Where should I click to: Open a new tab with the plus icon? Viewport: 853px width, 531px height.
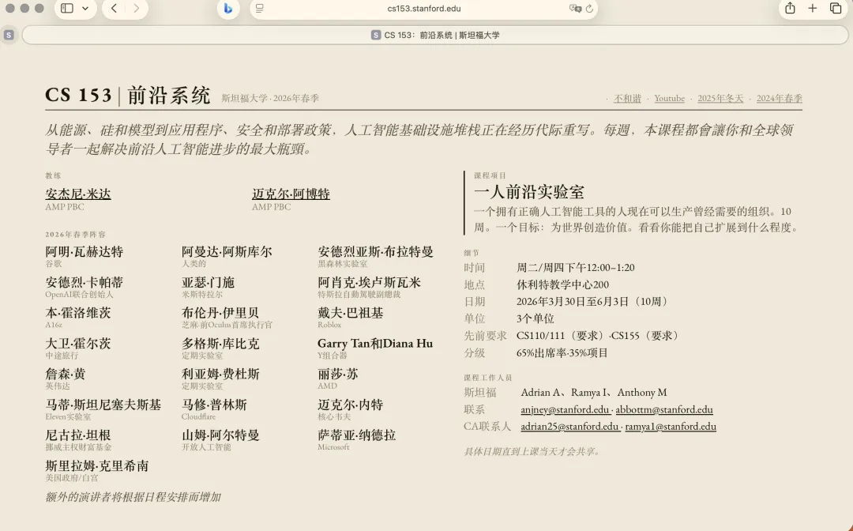(812, 8)
